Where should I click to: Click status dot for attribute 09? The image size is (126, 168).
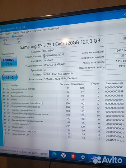pyautogui.click(x=4, y=92)
